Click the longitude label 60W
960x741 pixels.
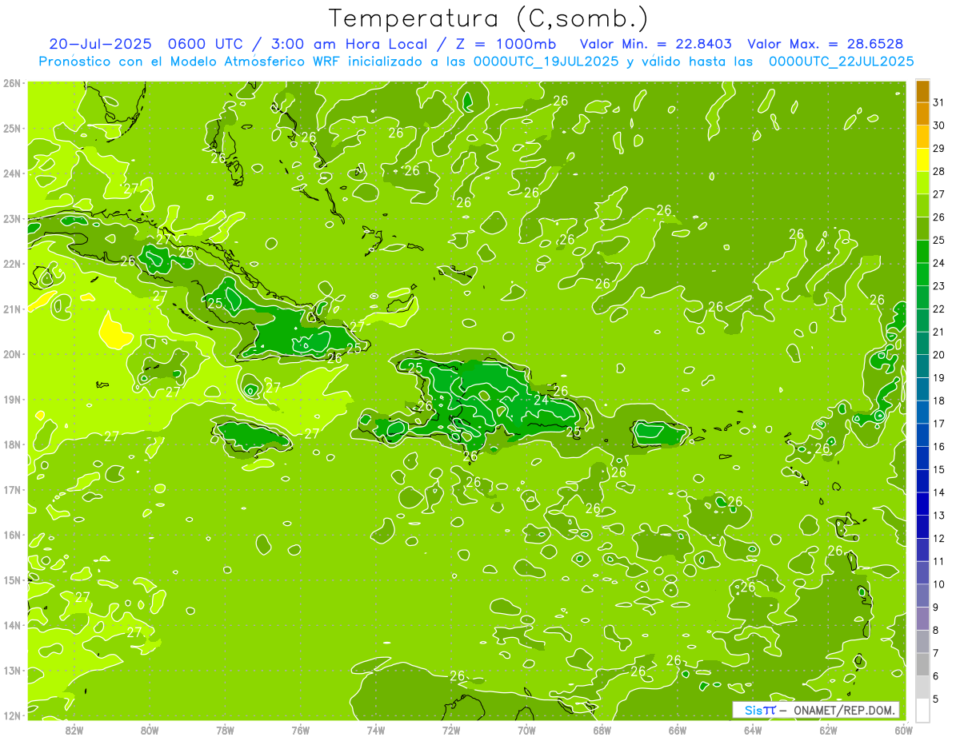click(904, 730)
